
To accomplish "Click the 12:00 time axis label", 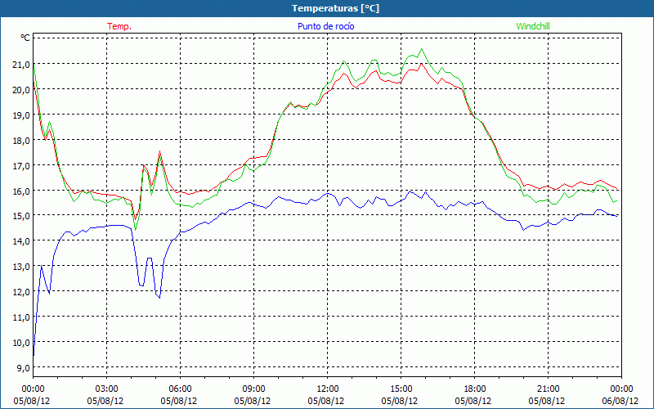I will tap(328, 389).
